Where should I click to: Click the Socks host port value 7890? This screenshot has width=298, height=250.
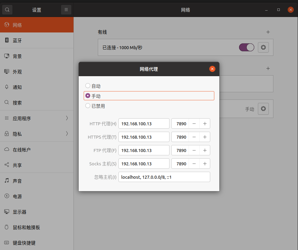181,164
